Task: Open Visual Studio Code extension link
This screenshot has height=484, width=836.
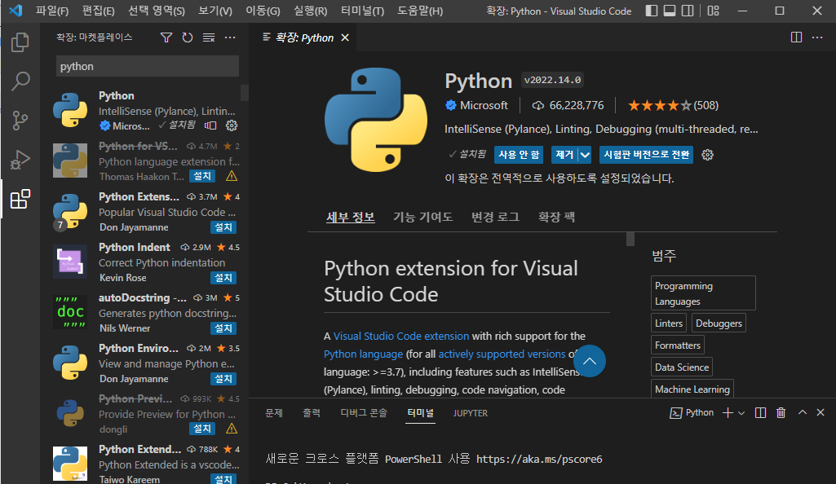Action: 401,336
